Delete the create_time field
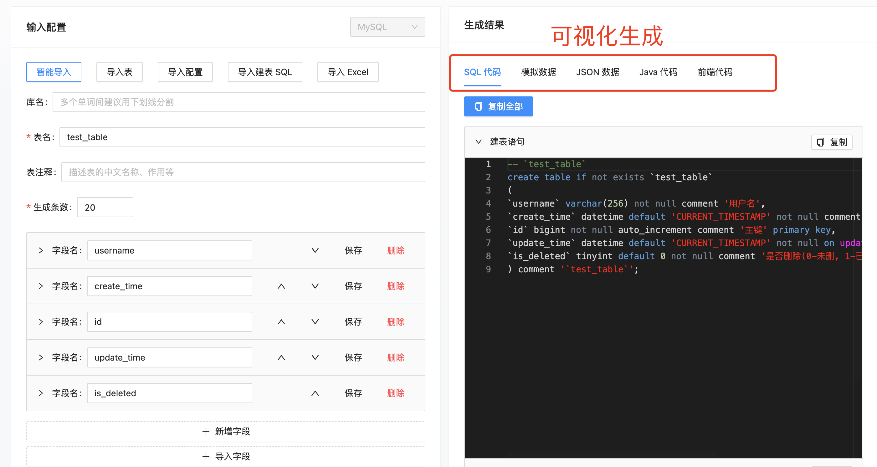The height and width of the screenshot is (467, 877). 396,286
